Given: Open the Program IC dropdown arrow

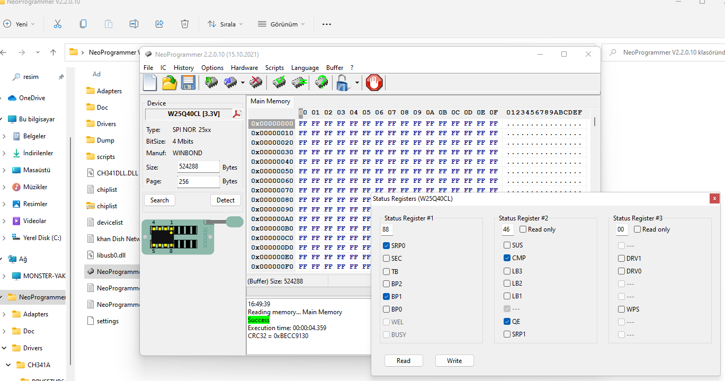Looking at the screenshot, I should [x=243, y=83].
